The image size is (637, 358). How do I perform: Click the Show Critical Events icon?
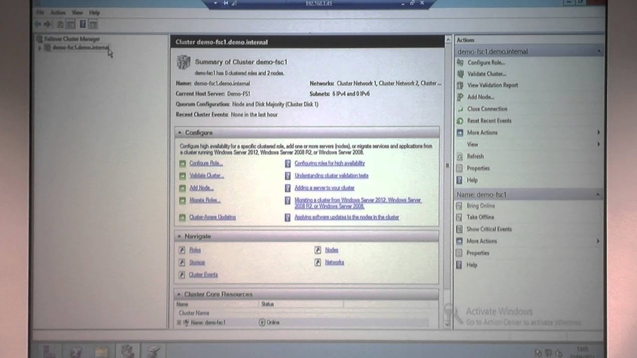[x=459, y=229]
